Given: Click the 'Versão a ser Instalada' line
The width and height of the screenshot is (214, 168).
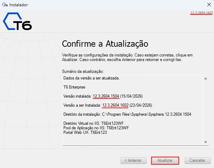Looking at the screenshot, I should tap(108, 105).
